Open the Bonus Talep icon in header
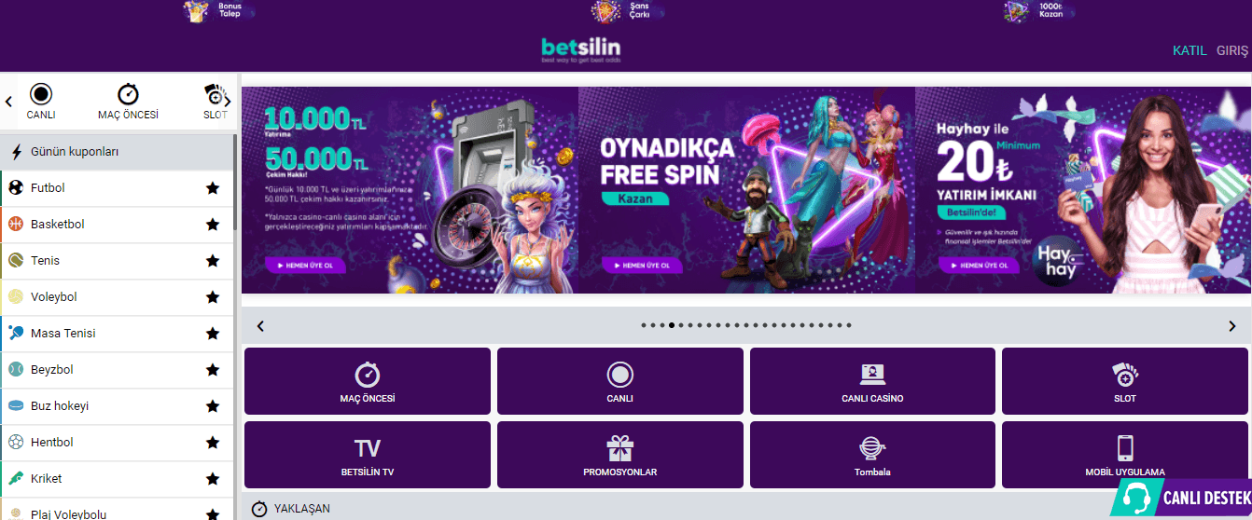This screenshot has height=520, width=1252. [x=196, y=11]
